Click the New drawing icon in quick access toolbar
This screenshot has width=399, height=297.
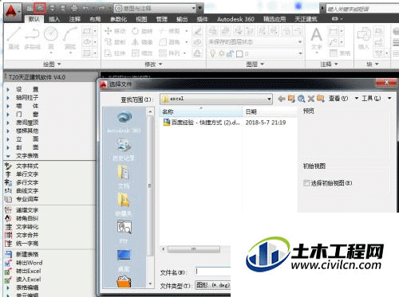[30, 9]
